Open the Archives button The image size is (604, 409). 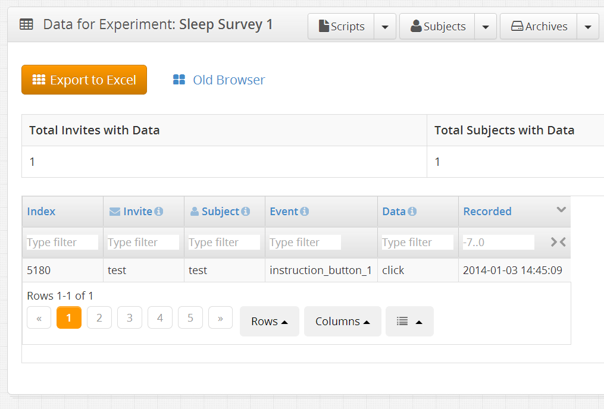pyautogui.click(x=539, y=27)
